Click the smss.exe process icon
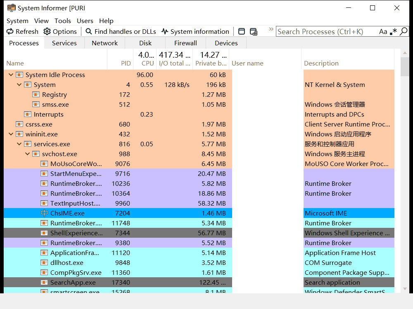413x309 pixels. tap(36, 104)
